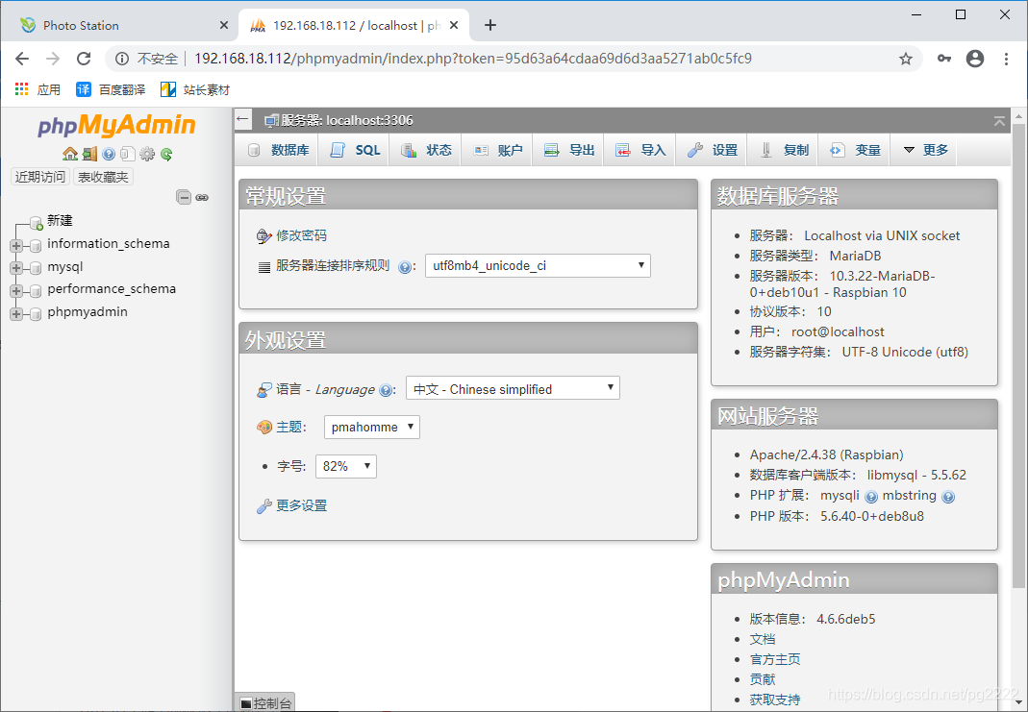Click the help icon after mbstring
1028x712 pixels.
(948, 497)
